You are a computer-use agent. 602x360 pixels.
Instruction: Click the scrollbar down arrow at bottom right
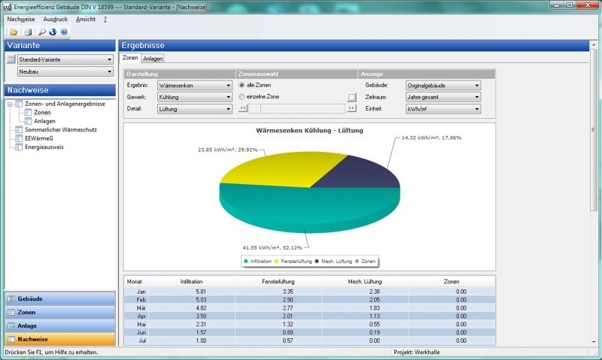[x=594, y=342]
